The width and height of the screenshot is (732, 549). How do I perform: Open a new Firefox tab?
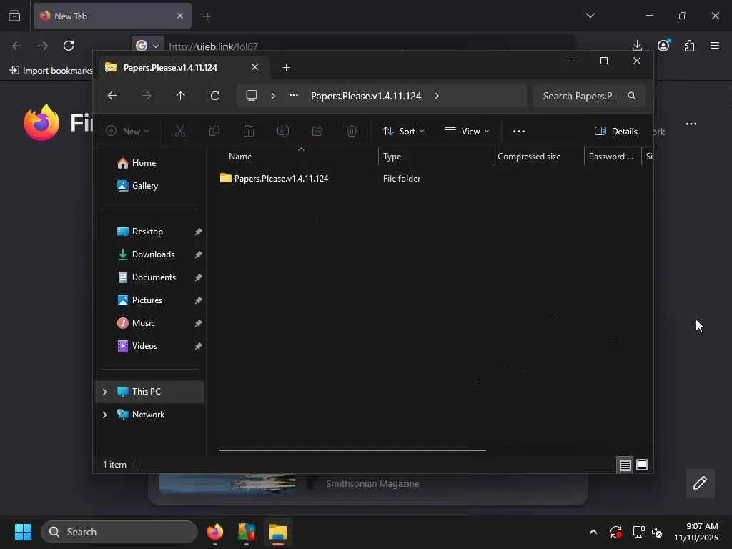(x=207, y=16)
